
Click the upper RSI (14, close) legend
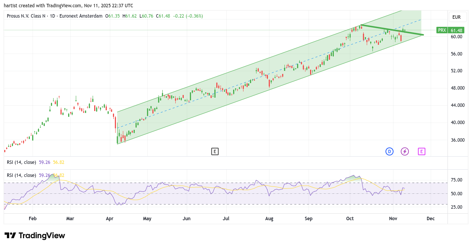coord(21,162)
